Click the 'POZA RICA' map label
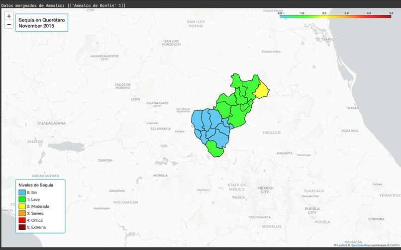 click(350, 131)
